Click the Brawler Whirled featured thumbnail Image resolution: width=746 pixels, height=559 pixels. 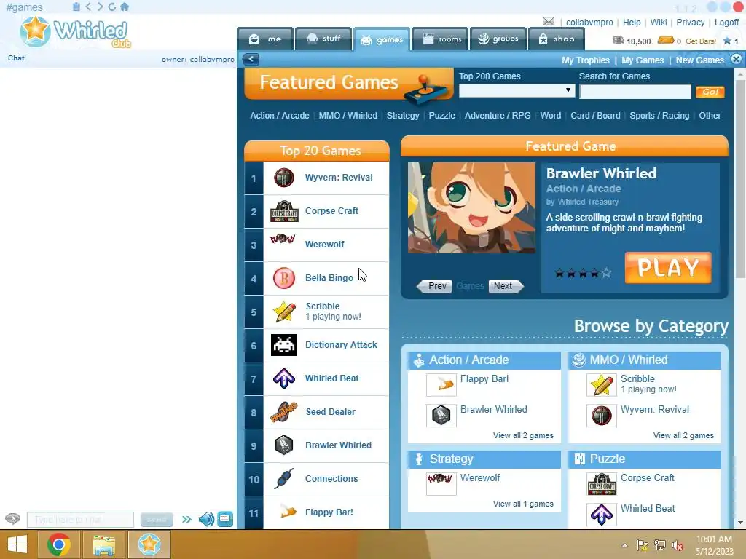pyautogui.click(x=471, y=207)
